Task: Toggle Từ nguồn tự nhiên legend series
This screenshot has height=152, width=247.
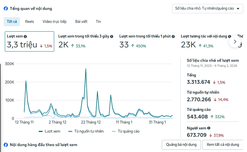Action: 86,131
